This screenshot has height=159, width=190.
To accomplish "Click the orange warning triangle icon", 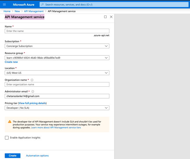I will [10, 121].
